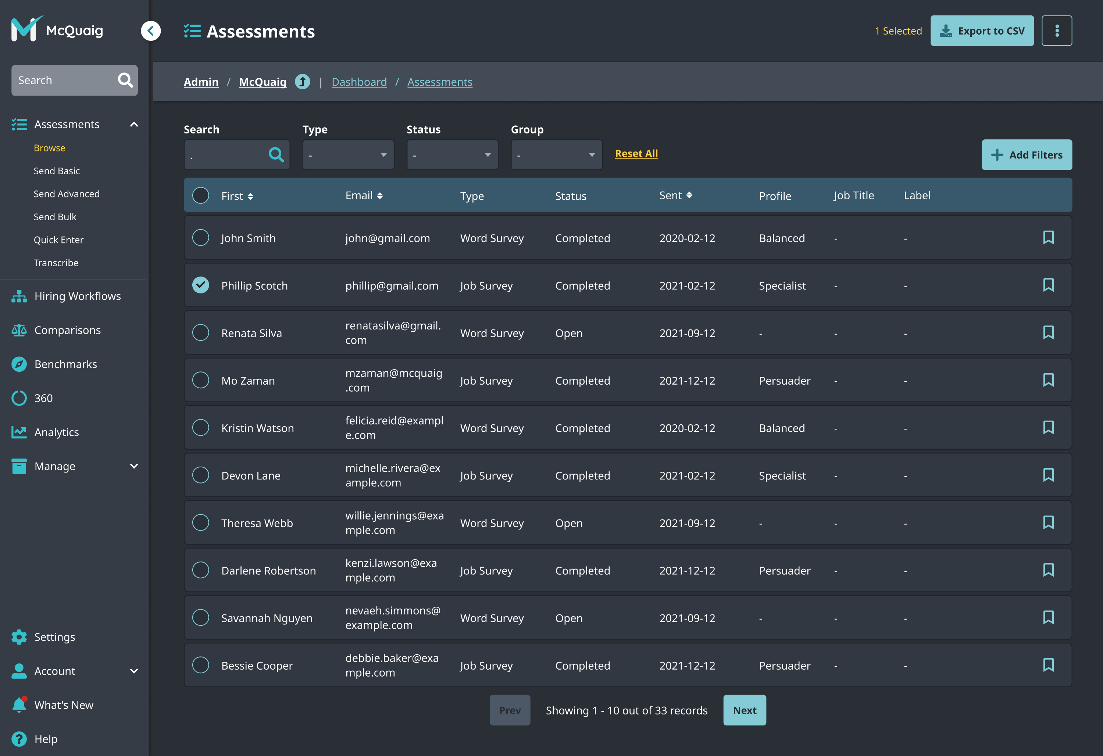Bookmark the John Smith assessment row
Screen dimensions: 1103x756
[1048, 237]
